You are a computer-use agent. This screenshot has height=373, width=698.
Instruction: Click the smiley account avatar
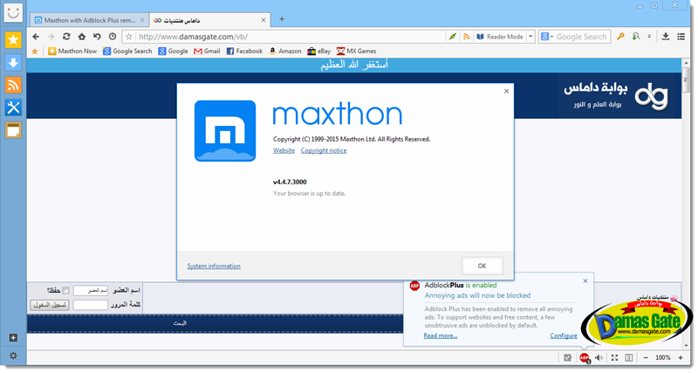pyautogui.click(x=13, y=12)
